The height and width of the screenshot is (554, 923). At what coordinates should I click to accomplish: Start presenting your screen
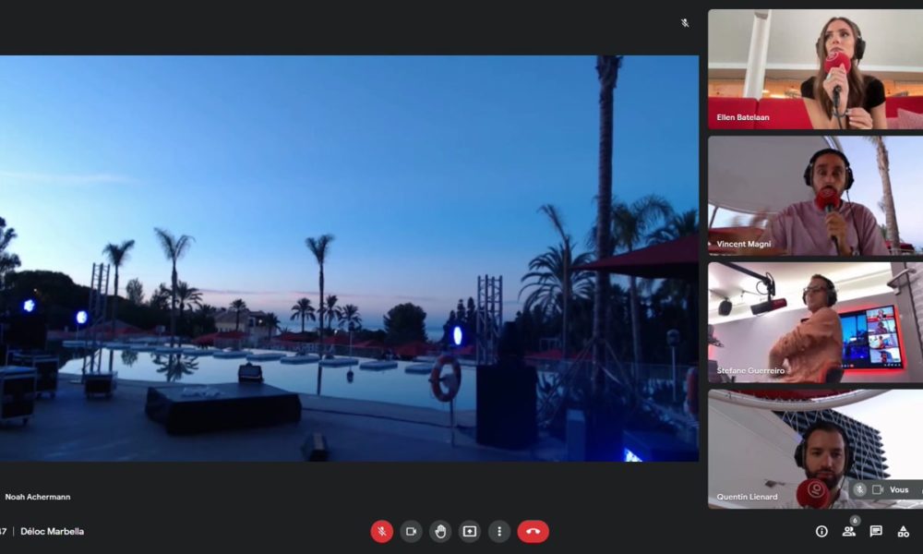[470, 532]
